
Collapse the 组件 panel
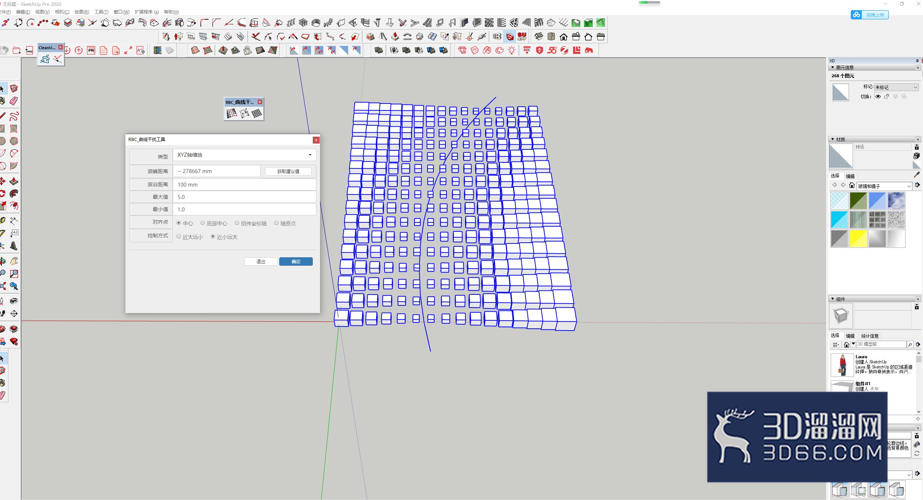tap(833, 299)
